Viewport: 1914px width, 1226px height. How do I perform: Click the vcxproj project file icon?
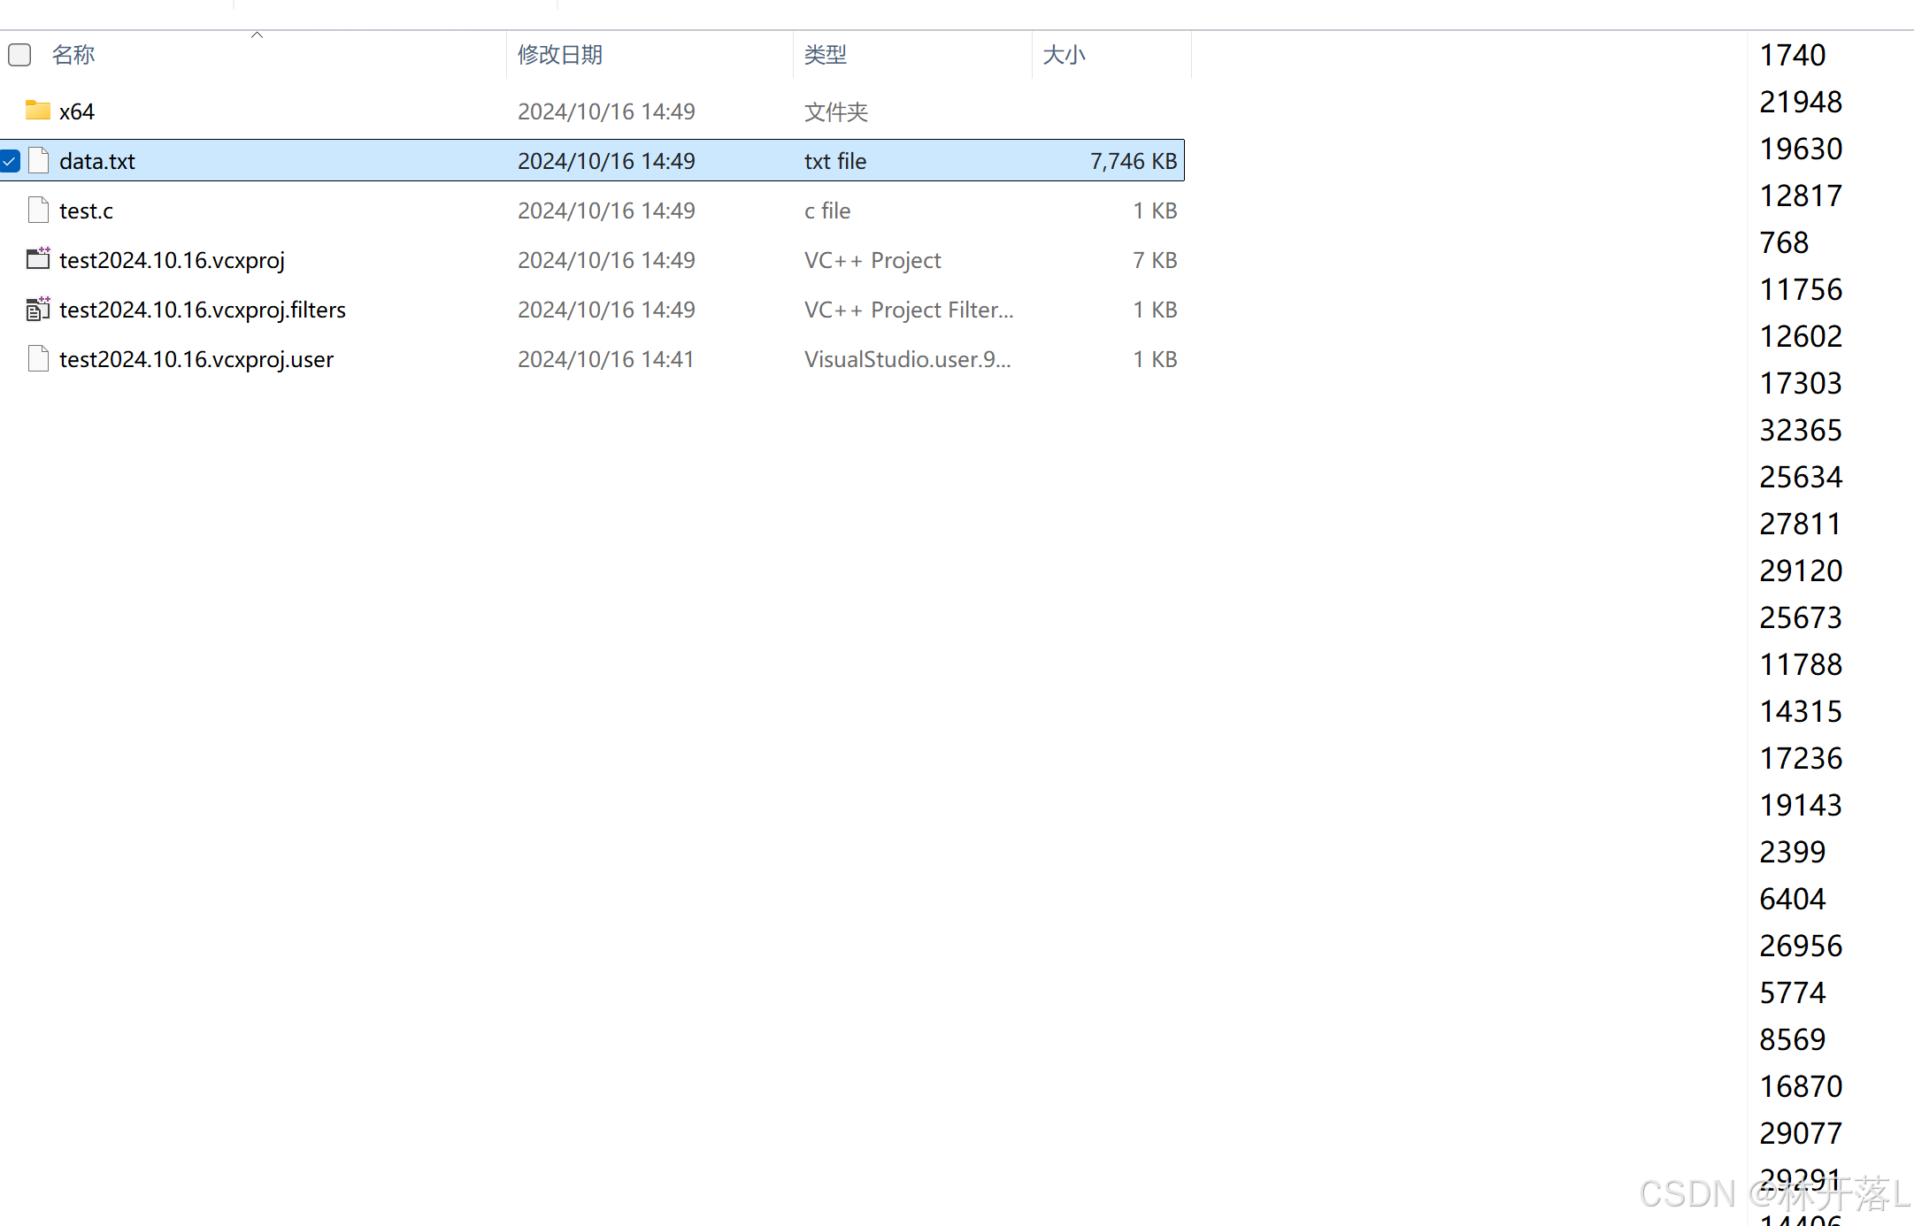(38, 259)
